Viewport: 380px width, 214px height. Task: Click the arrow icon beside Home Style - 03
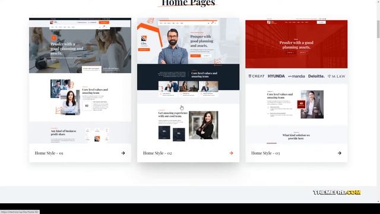pyautogui.click(x=340, y=153)
